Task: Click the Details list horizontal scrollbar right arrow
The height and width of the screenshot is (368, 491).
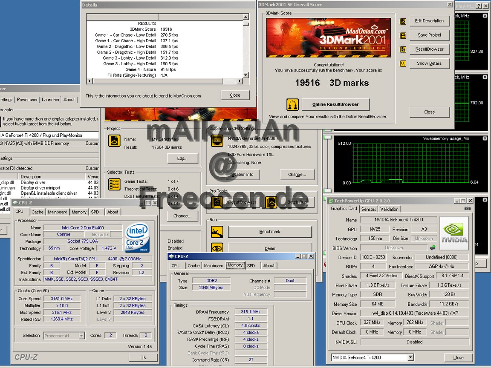Action: point(240,81)
